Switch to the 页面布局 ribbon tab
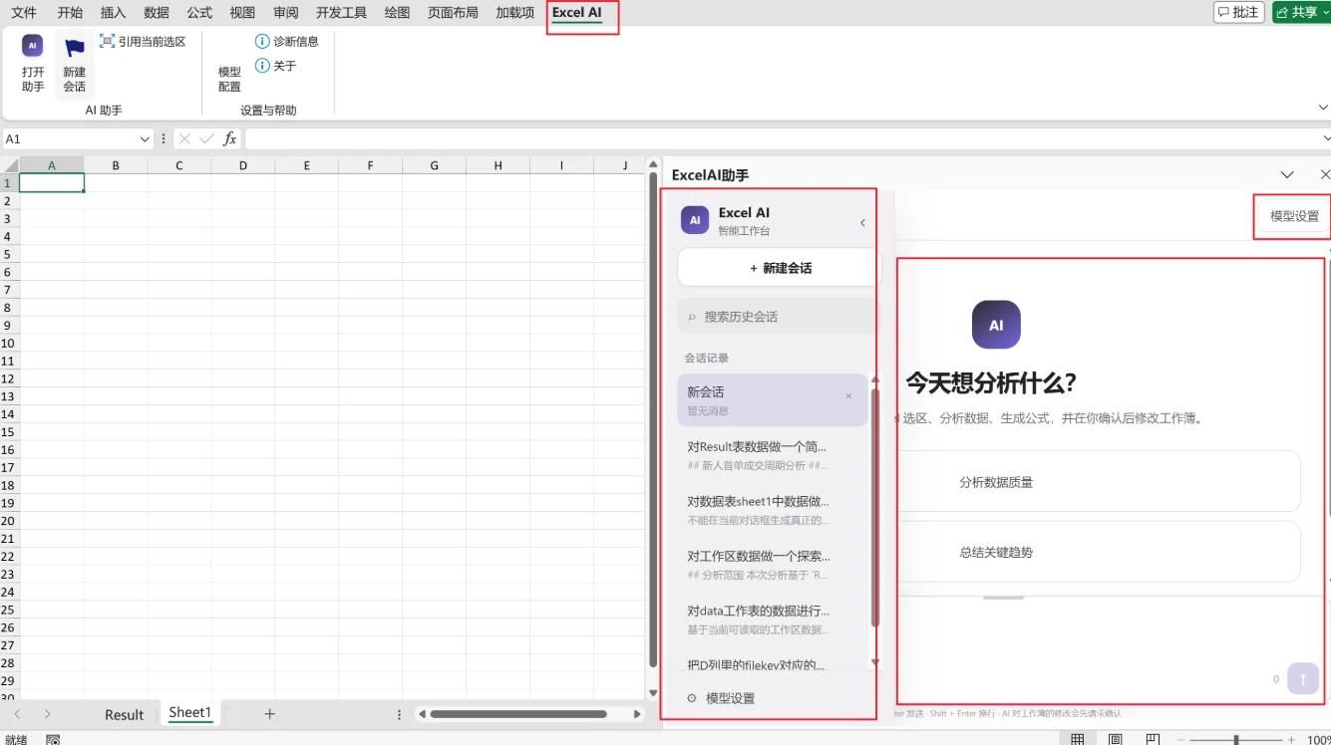The image size is (1331, 745). pyautogui.click(x=453, y=12)
